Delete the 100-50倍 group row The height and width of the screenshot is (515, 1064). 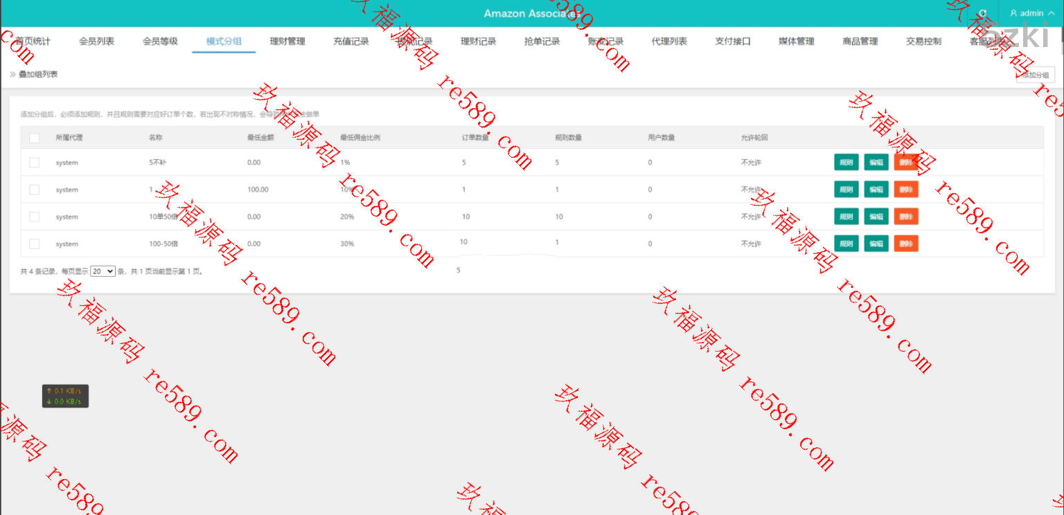906,244
